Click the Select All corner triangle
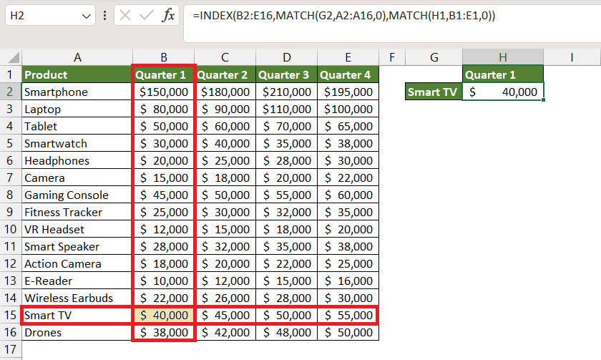Image resolution: width=601 pixels, height=360 pixels. [14, 57]
